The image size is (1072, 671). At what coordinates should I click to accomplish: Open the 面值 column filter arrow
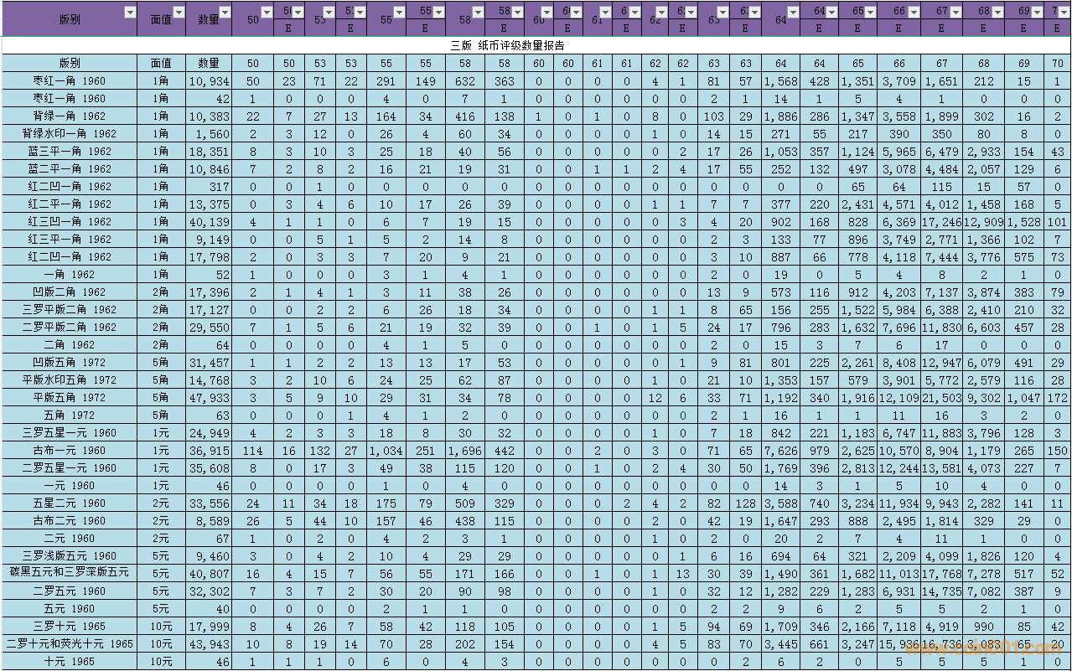point(178,12)
